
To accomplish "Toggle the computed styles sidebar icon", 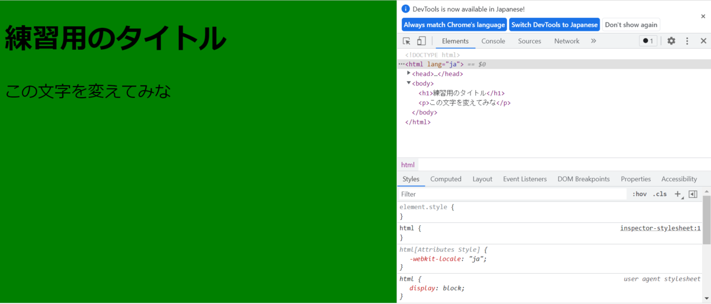I will [693, 194].
